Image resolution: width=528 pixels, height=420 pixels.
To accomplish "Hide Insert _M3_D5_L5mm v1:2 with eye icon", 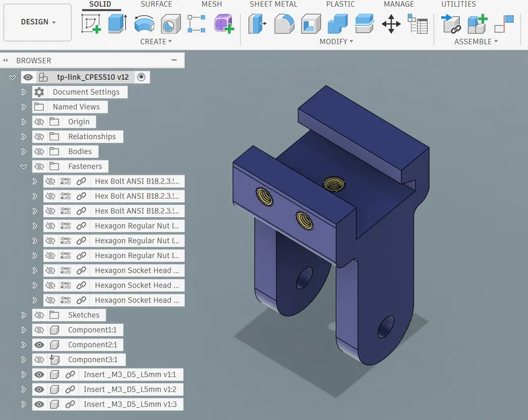I will pos(39,389).
